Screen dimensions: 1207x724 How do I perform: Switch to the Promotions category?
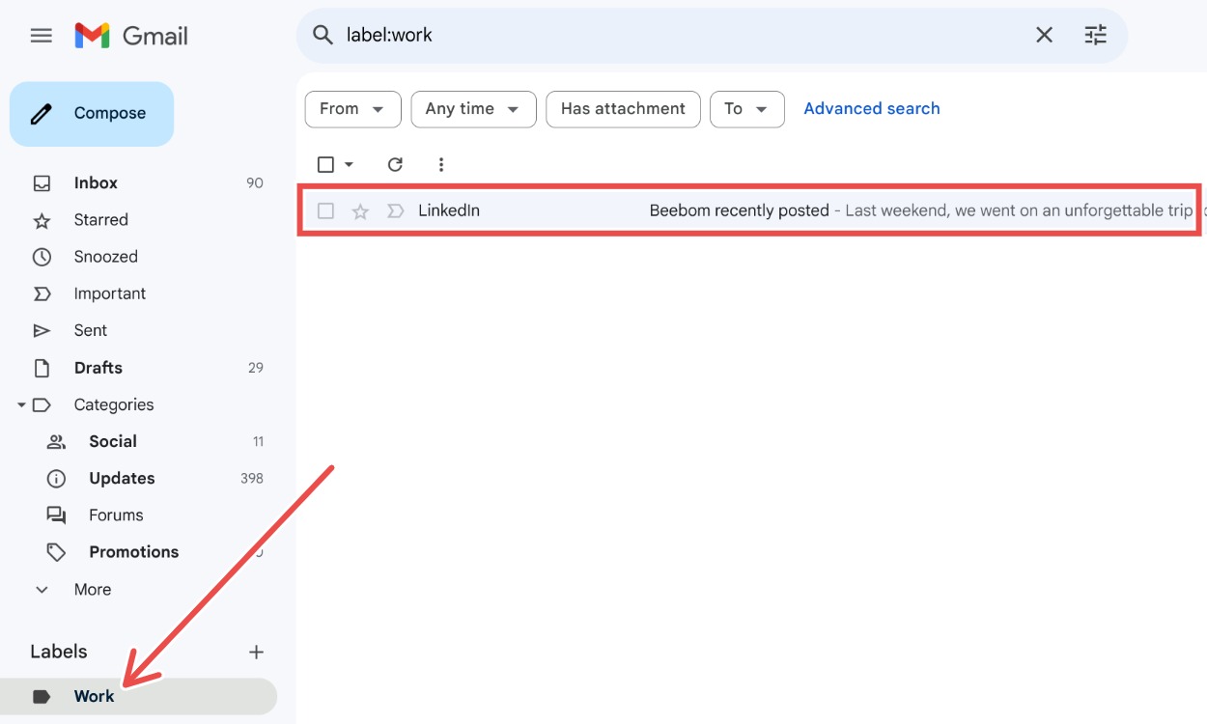(x=134, y=551)
